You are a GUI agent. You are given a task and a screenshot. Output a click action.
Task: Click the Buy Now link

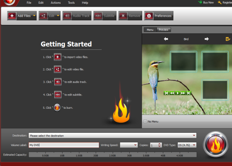208,2
